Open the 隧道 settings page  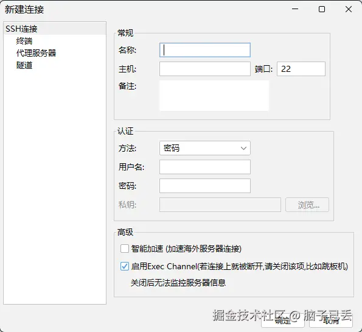pyautogui.click(x=24, y=65)
